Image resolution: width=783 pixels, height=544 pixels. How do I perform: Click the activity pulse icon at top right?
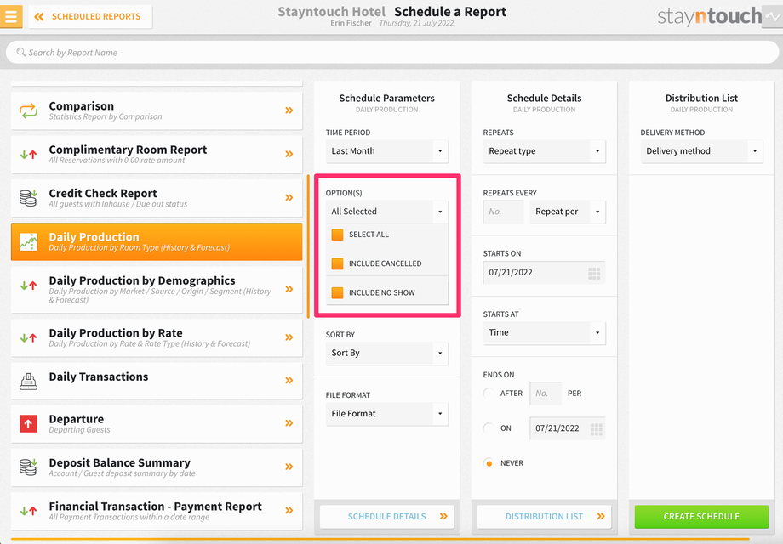click(x=773, y=16)
